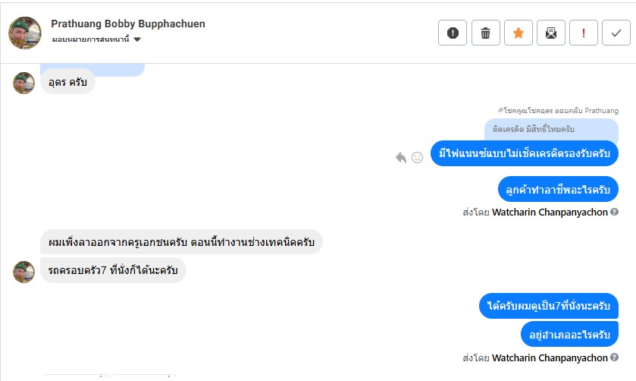Click the reply arrow beside the message
636x381 pixels.
tap(401, 157)
